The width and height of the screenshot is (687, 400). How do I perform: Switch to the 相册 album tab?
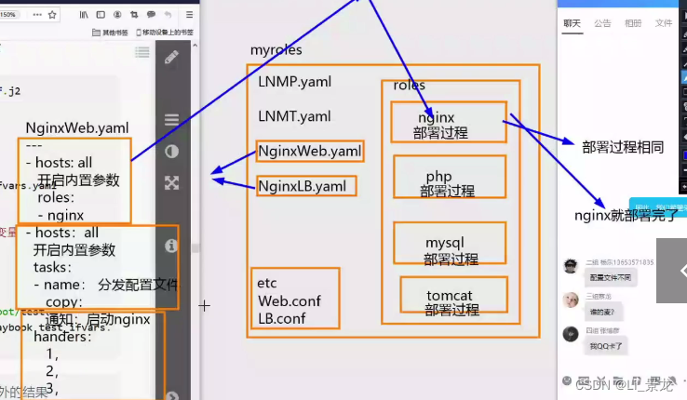point(633,23)
